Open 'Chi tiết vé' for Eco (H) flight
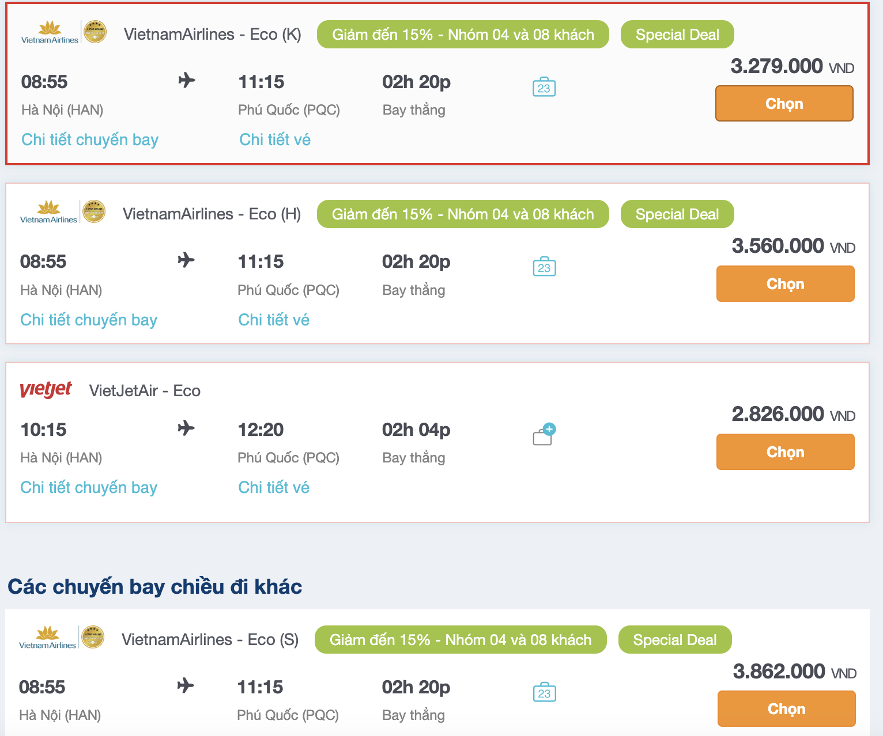Image resolution: width=883 pixels, height=736 pixels. [274, 320]
